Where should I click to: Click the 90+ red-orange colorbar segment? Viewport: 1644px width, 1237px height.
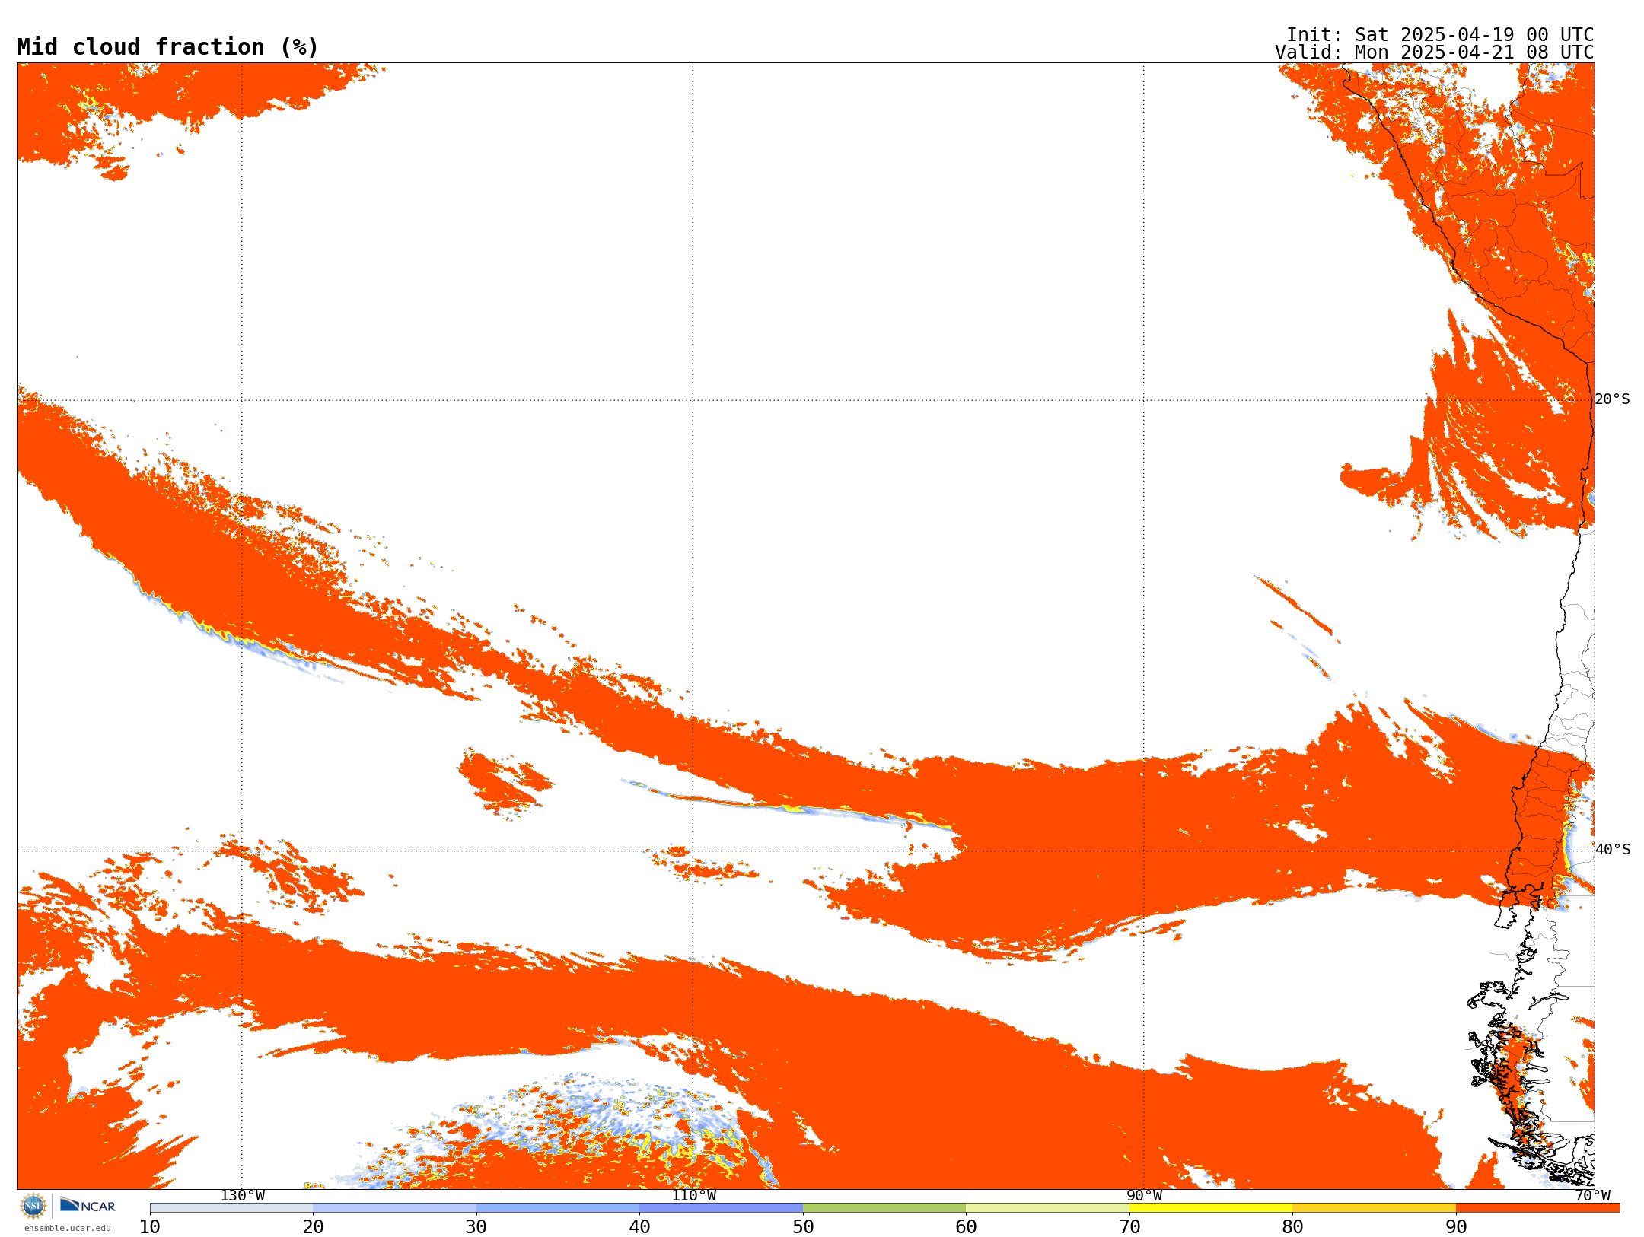(1537, 1208)
